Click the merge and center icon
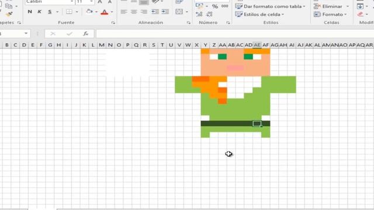 tap(179, 12)
